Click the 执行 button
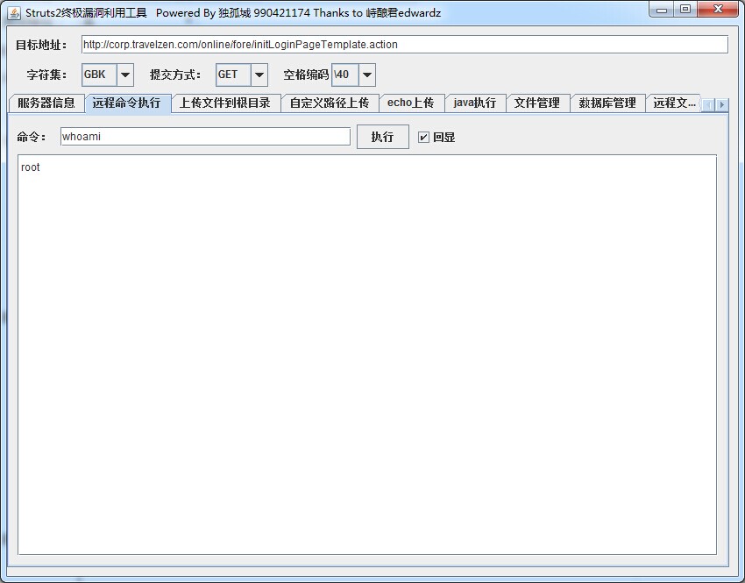Screen dimensions: 745x583 pos(383,137)
